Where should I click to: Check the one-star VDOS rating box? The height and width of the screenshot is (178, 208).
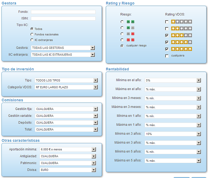click(x=167, y=22)
